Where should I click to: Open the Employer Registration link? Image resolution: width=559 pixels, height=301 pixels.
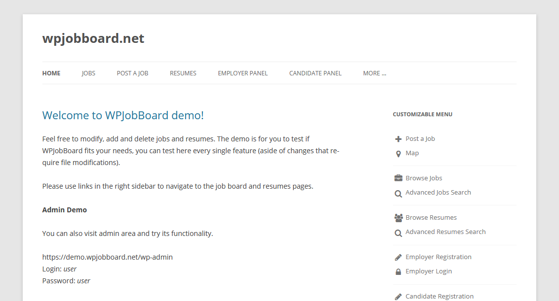tap(438, 257)
